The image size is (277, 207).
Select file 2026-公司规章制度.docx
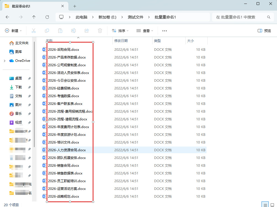[x=67, y=65]
